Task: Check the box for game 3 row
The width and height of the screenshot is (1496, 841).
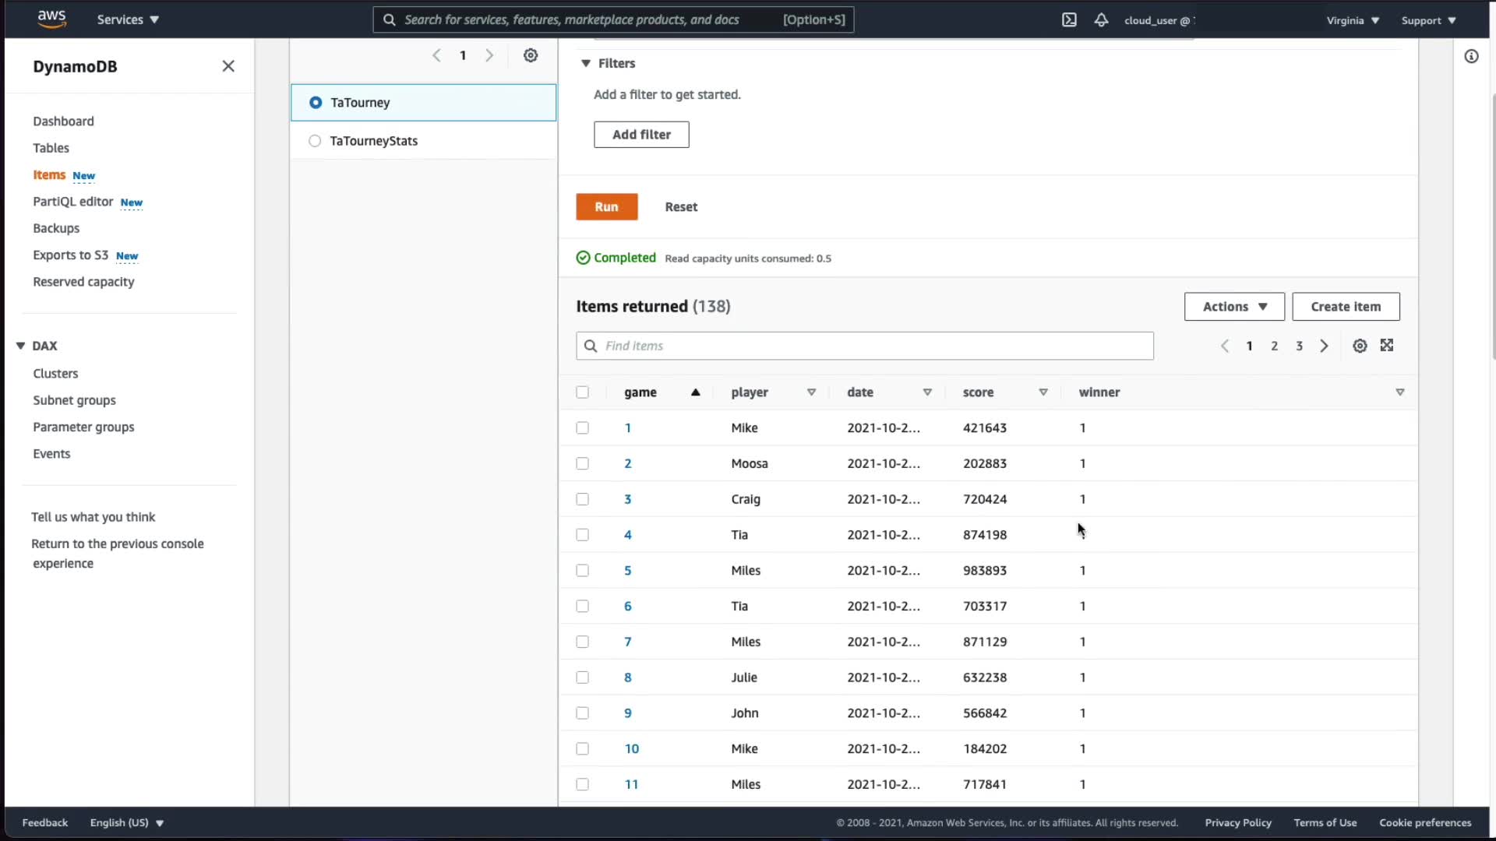Action: click(582, 499)
